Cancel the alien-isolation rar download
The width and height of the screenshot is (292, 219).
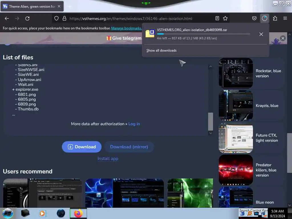(261, 34)
